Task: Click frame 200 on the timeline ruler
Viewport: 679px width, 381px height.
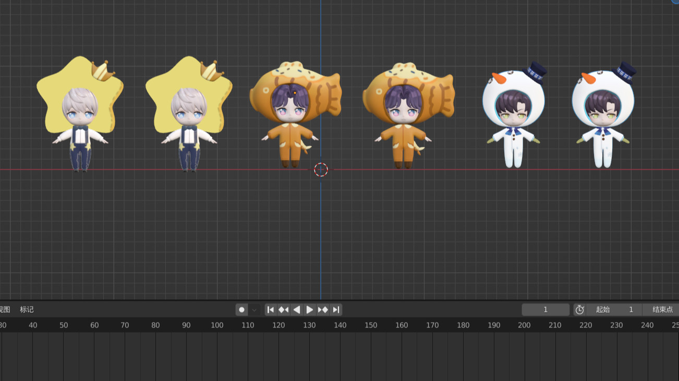Action: [524, 325]
